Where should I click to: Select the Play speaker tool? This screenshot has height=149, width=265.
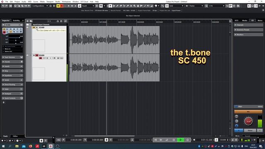point(148,6)
